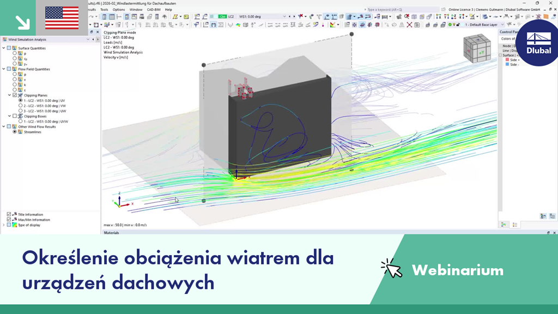Collapse the Flow Field Quantities node

(x=4, y=69)
